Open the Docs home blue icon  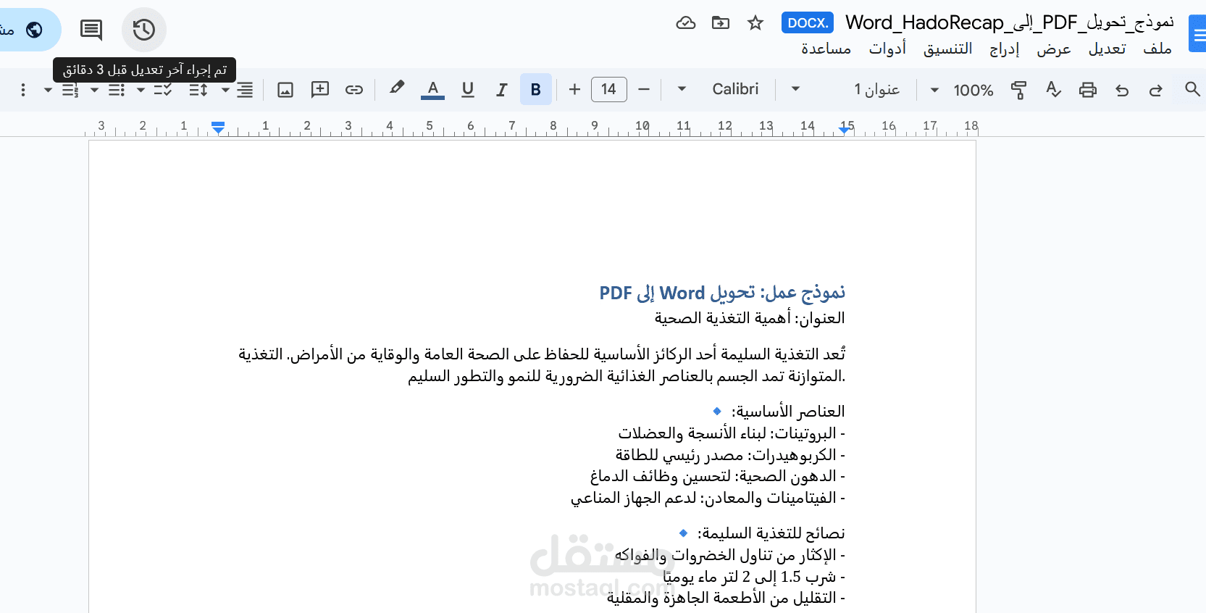click(x=1198, y=34)
